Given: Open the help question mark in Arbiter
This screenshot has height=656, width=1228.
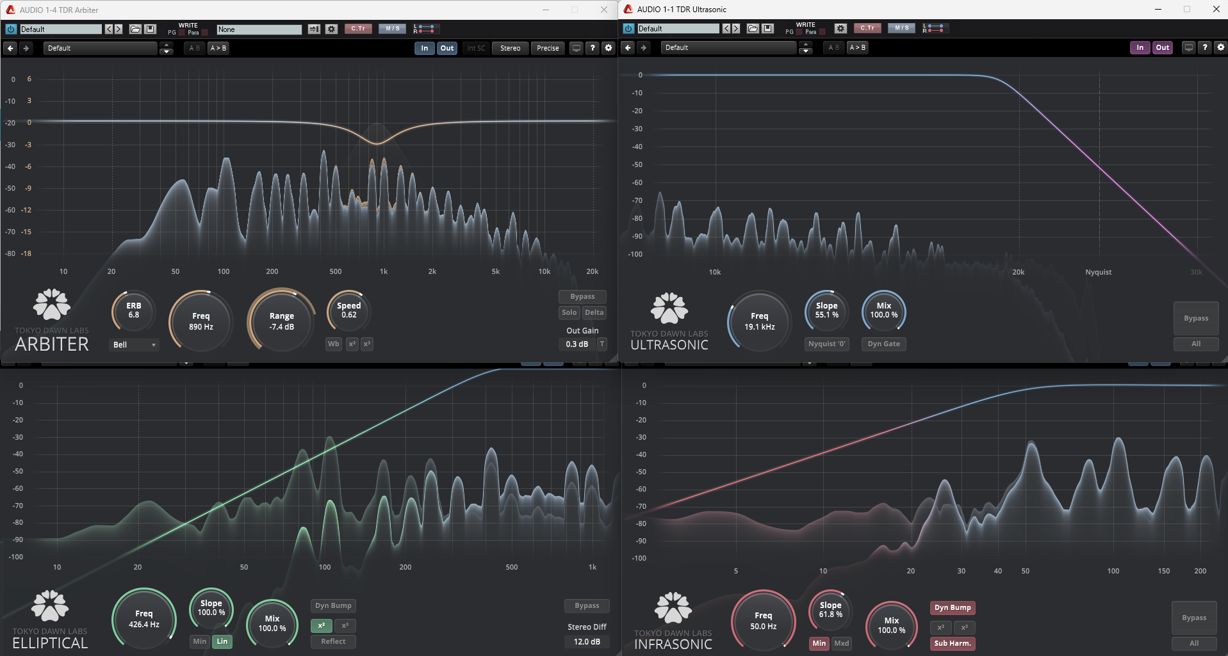Looking at the screenshot, I should pyautogui.click(x=593, y=48).
